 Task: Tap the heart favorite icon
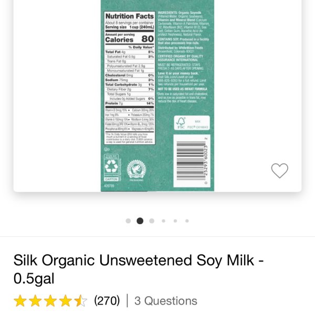pos(279,171)
